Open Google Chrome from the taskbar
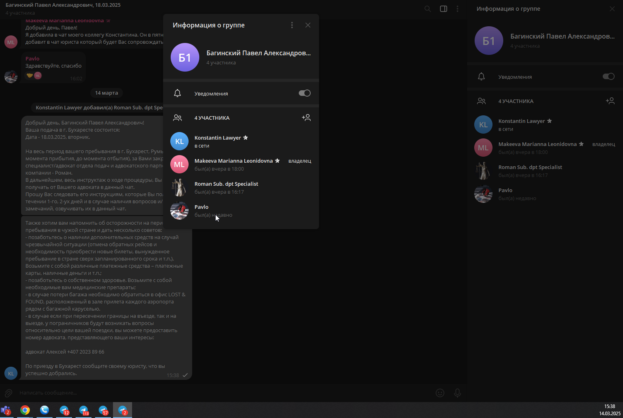623x418 pixels. pos(25,410)
